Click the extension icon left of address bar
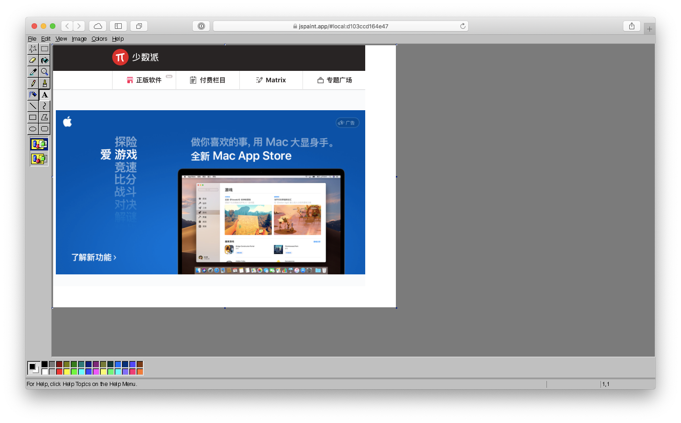 click(201, 26)
